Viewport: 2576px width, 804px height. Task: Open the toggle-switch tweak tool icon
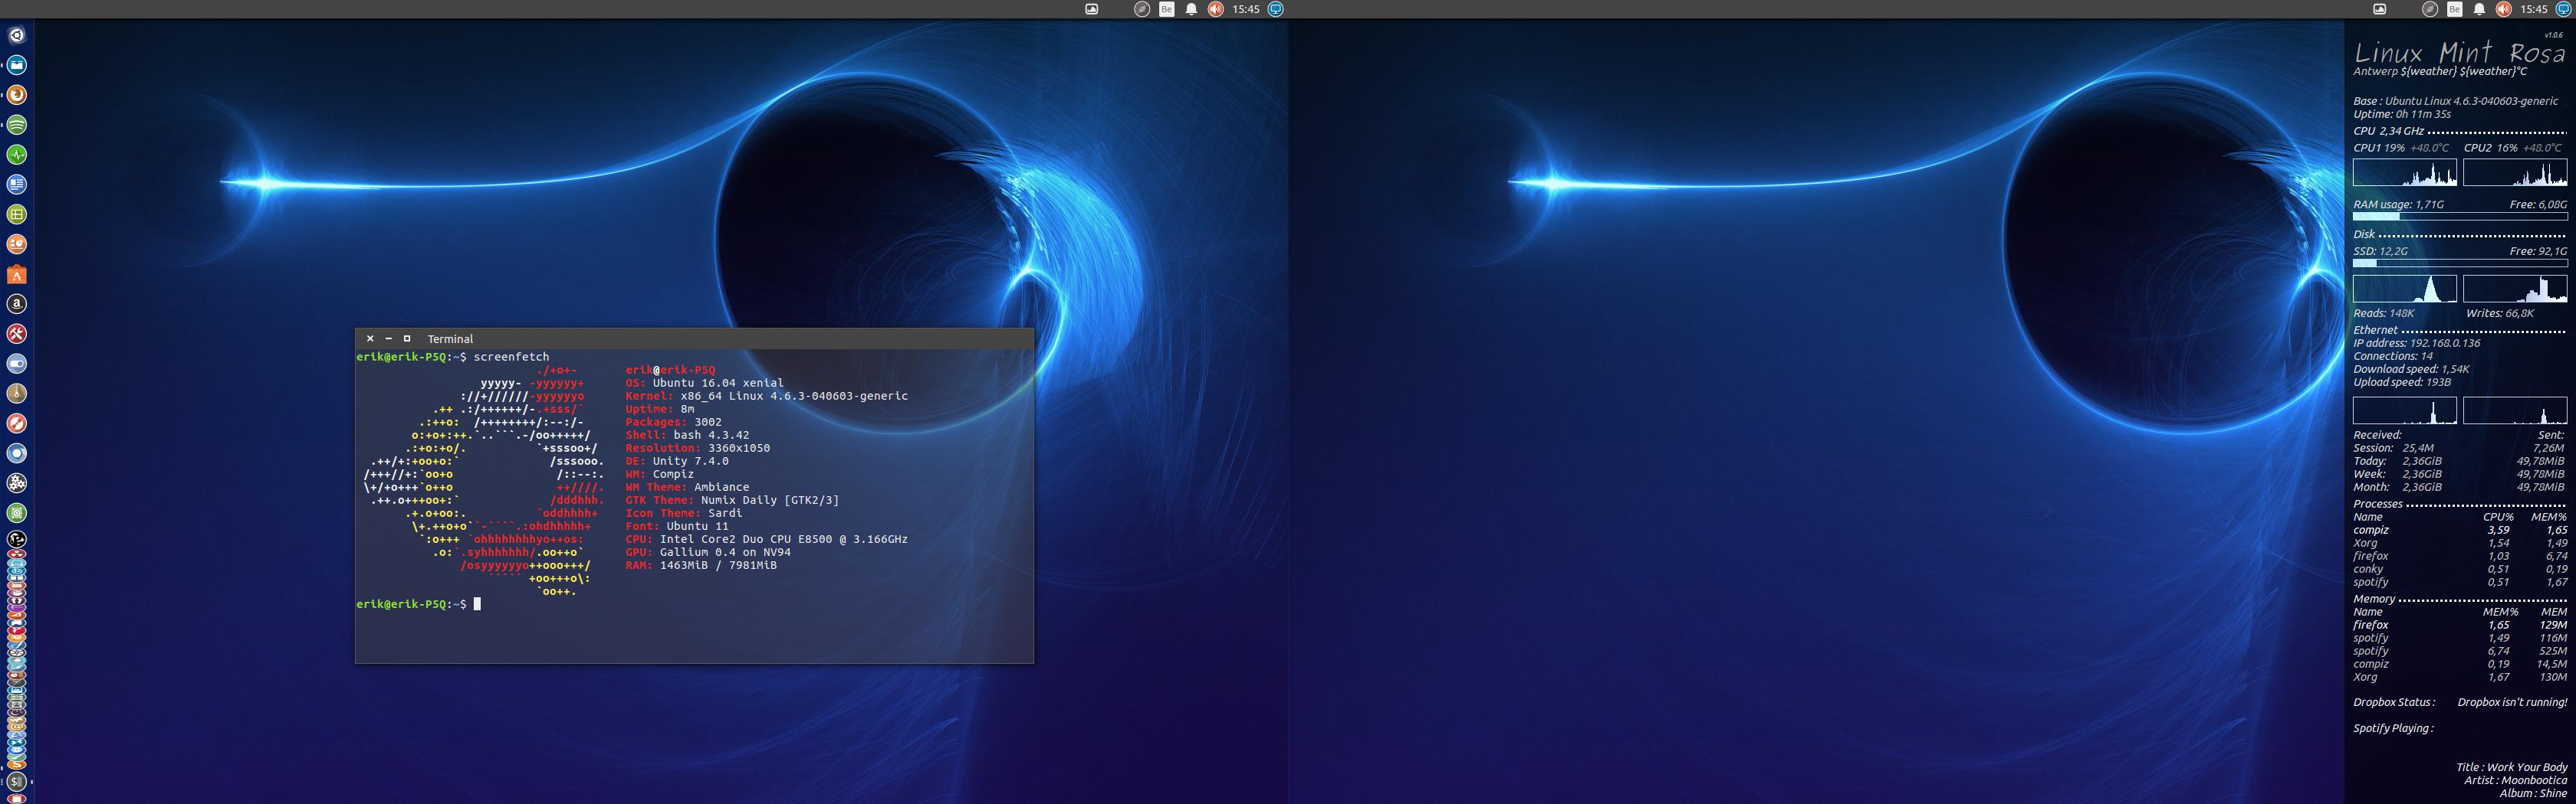pyautogui.click(x=17, y=364)
